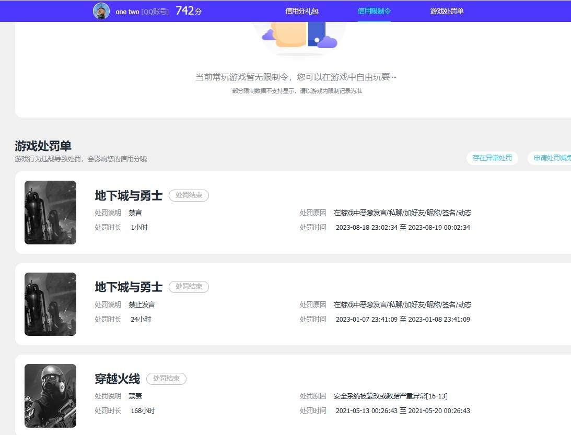This screenshot has width=571, height=435.
Task: Click the 处罚结束 badge next to 穿越火线
Action: coord(166,378)
